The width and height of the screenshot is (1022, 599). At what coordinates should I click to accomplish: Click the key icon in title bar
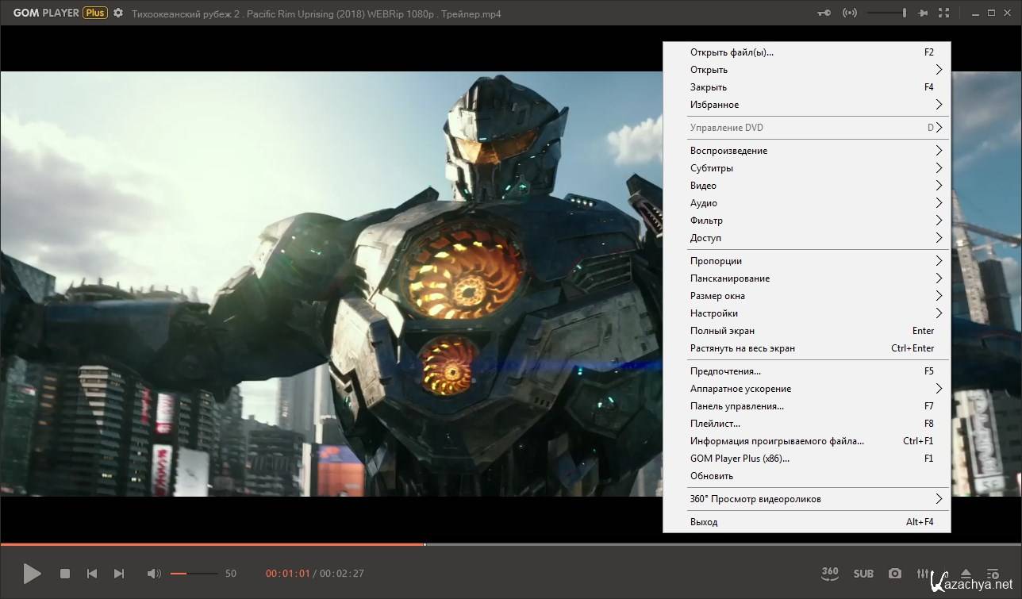[825, 13]
